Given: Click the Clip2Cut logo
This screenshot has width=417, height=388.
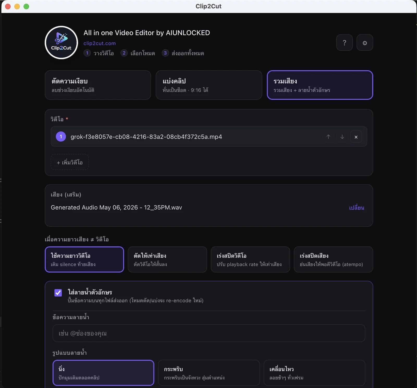Looking at the screenshot, I should 61,43.
